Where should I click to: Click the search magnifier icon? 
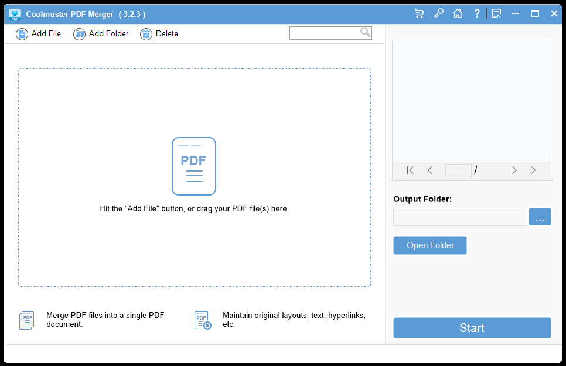(365, 33)
